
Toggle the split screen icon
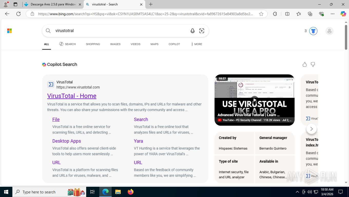pos(287,14)
